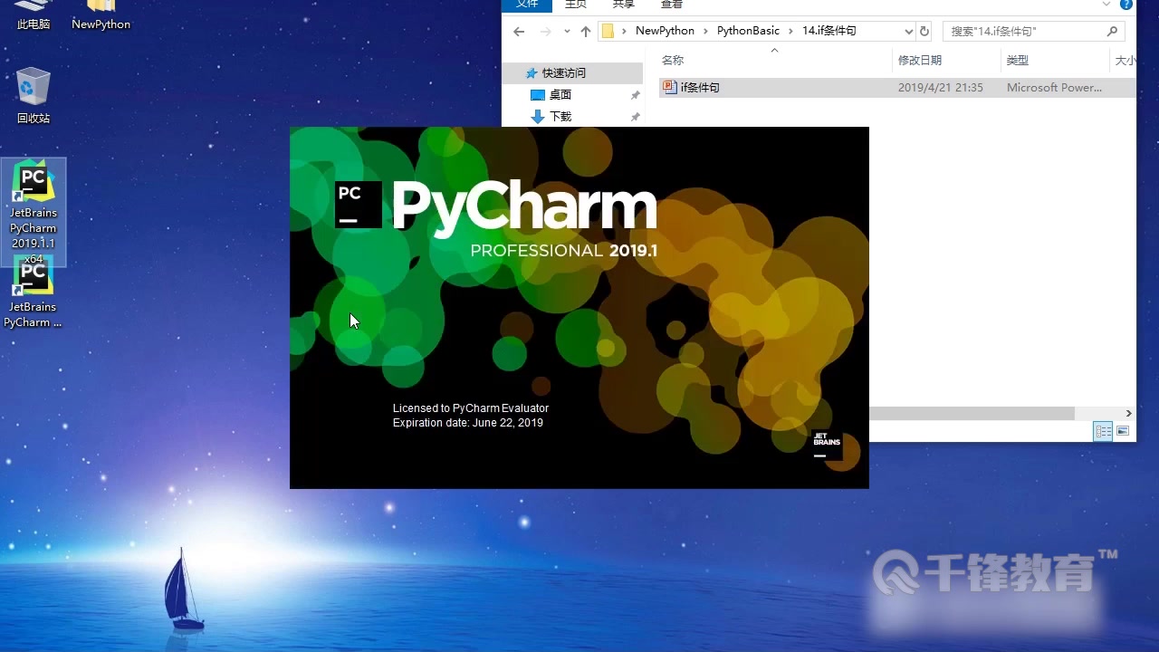Switch to the 查看 ribbon tab
Image resolution: width=1159 pixels, height=652 pixels.
(671, 5)
